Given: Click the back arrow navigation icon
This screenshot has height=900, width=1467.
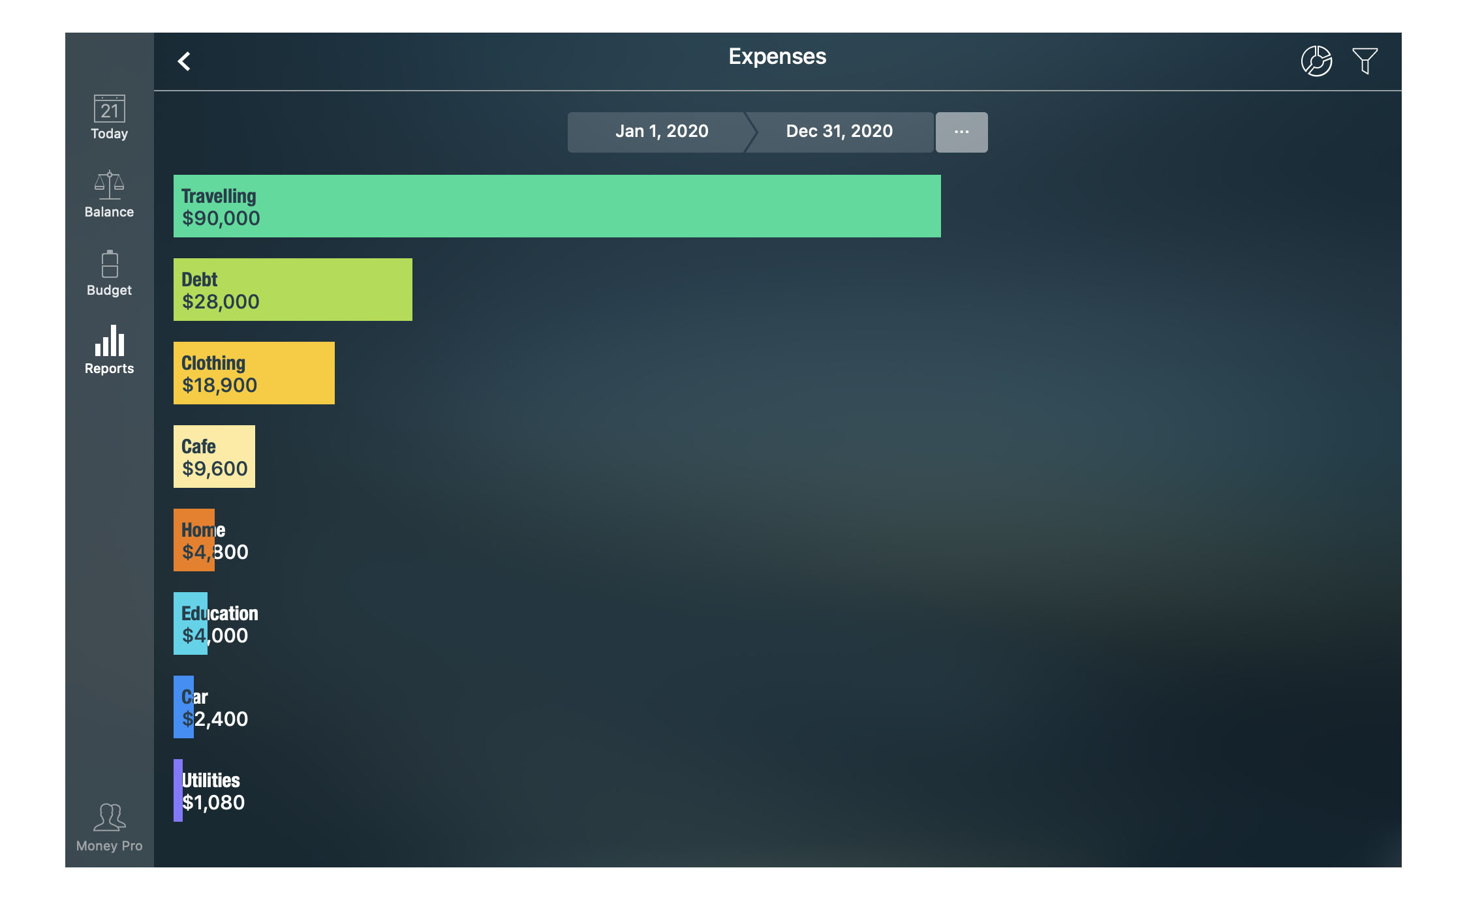Looking at the screenshot, I should [187, 61].
